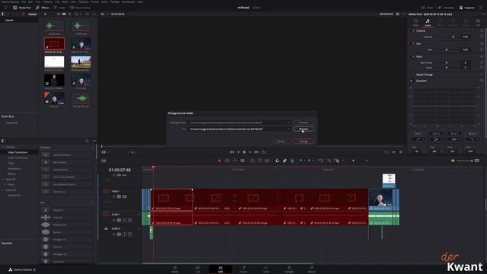
Task: Adjust the Pan slider handle
Action: pos(447,49)
